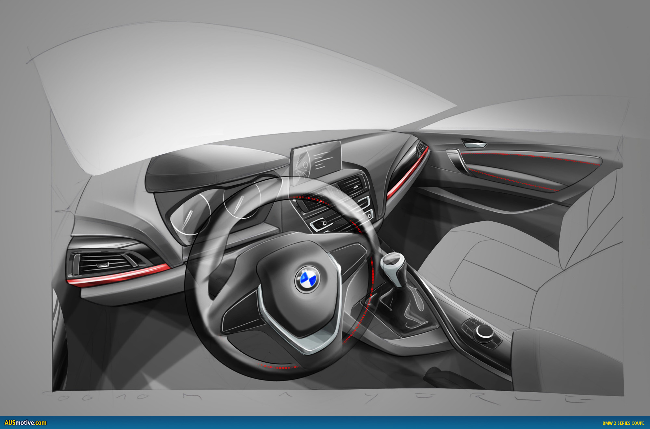The width and height of the screenshot is (650, 429).
Task: Click the right instrument cluster gauge
Action: pos(242,201)
